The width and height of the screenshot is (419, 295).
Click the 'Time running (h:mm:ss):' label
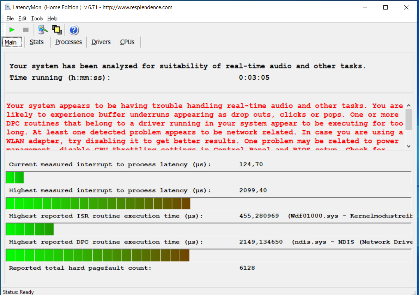click(60, 78)
